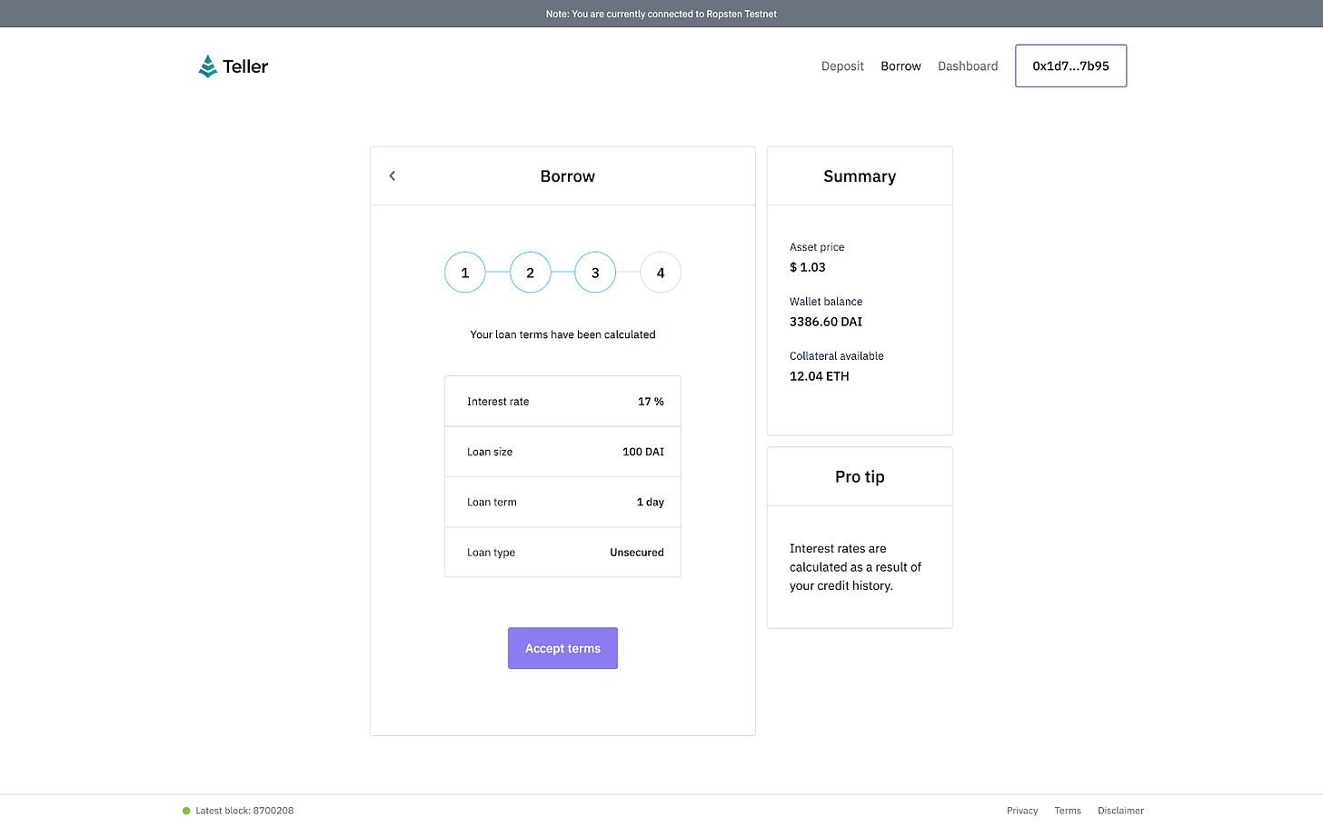The width and height of the screenshot is (1323, 827).
Task: Jump to step 1 circle
Action: [x=465, y=273]
